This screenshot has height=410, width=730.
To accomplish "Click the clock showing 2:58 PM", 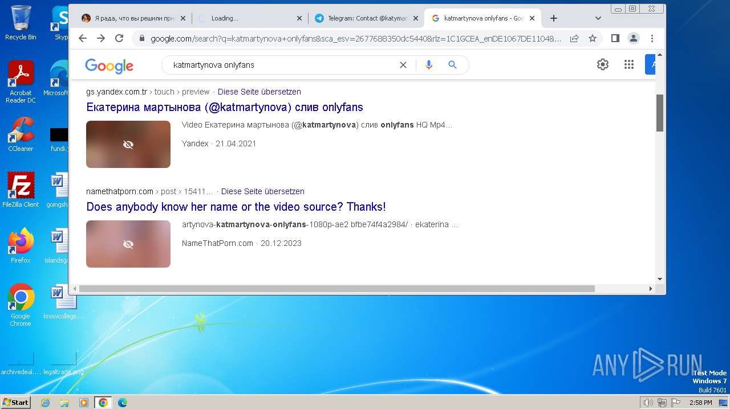I will [x=700, y=403].
